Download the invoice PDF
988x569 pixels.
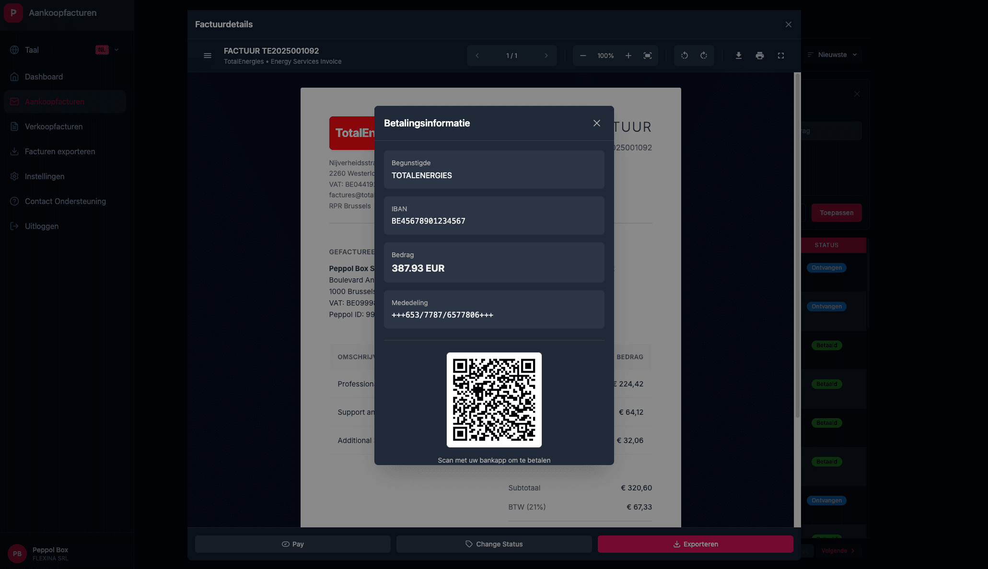(x=739, y=56)
